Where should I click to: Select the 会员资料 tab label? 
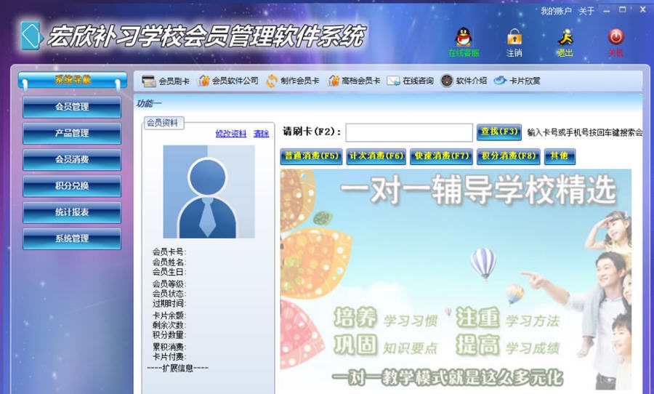click(163, 123)
